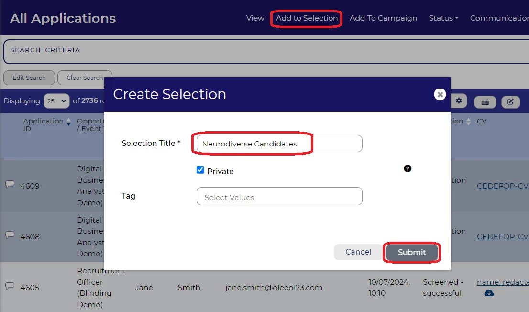Change the results-per-page dropdown showing 25

56,101
